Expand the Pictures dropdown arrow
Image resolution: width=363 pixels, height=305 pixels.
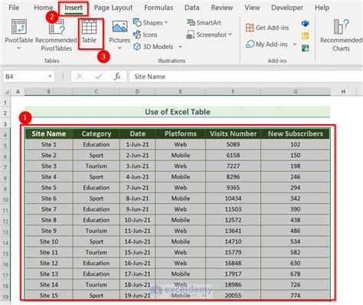pos(119,48)
